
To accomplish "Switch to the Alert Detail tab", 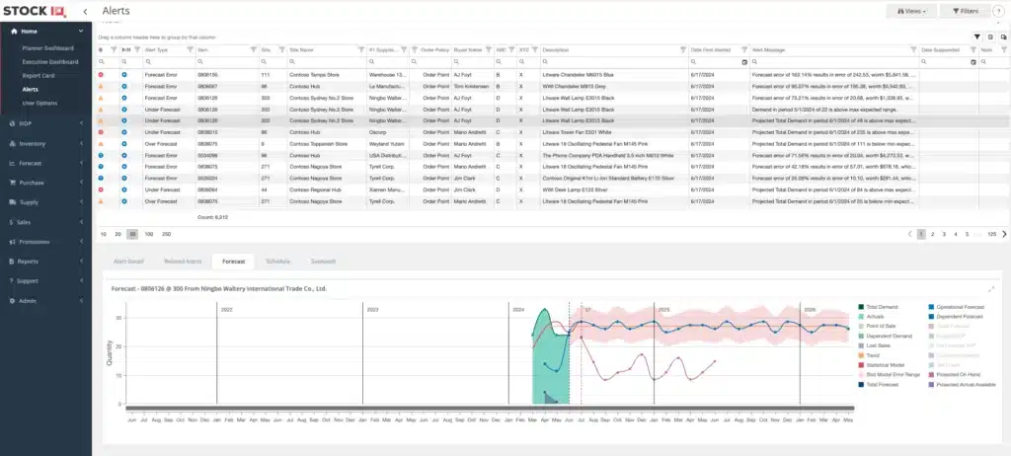I will pyautogui.click(x=128, y=262).
